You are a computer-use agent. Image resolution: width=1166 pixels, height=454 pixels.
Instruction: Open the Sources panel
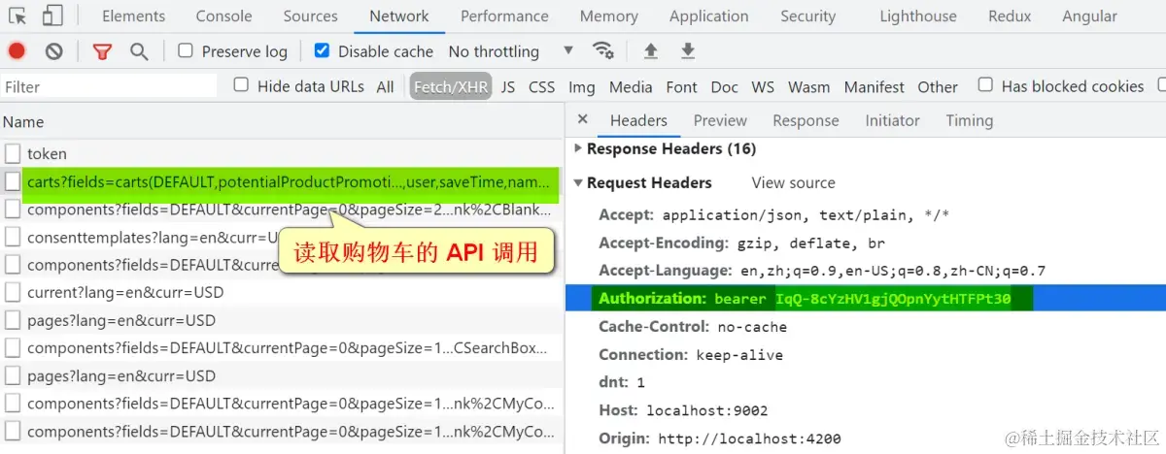[x=311, y=16]
